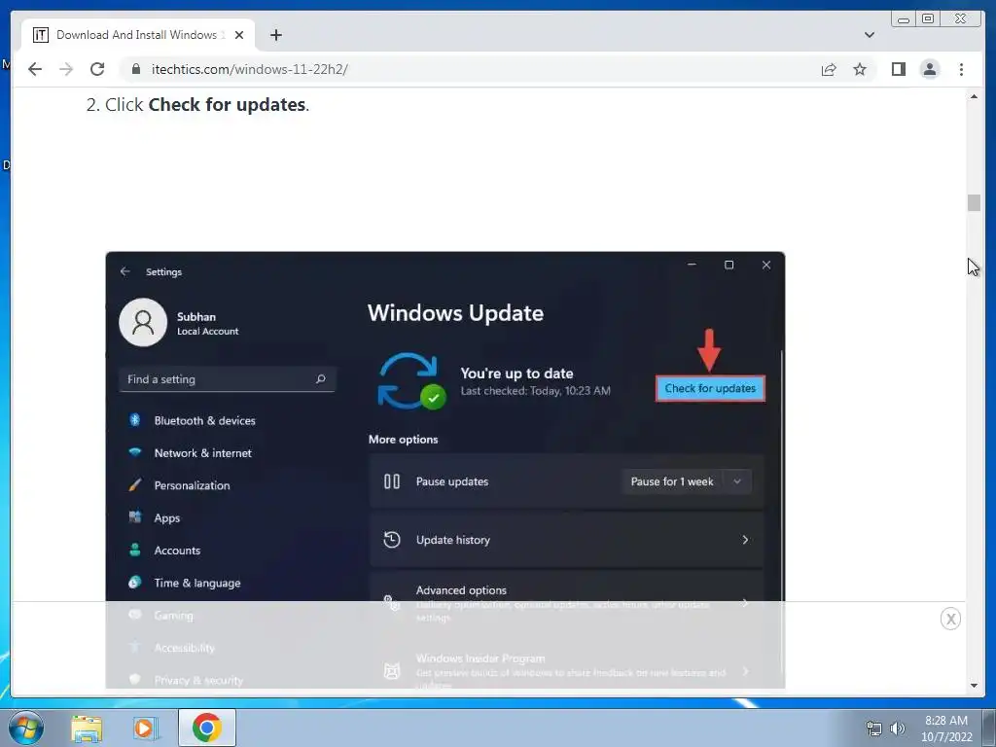Open the Chrome profile menu
The width and height of the screenshot is (996, 747).
pos(930,69)
